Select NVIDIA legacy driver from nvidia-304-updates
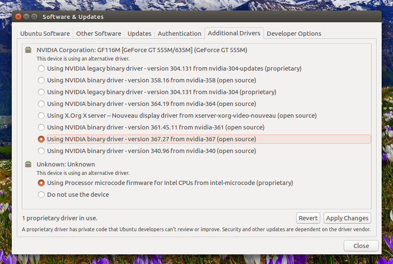Viewport: 393px width, 264px height. (x=41, y=69)
